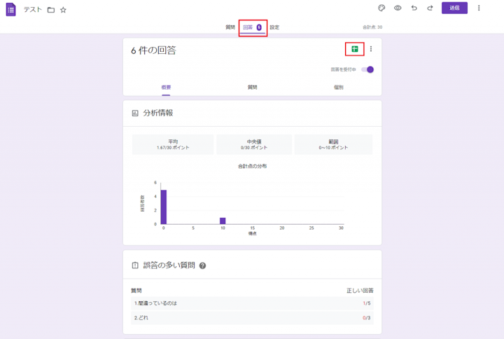This screenshot has width=504, height=339.
Task: Open the 個別 responses sub-tab
Action: click(338, 88)
